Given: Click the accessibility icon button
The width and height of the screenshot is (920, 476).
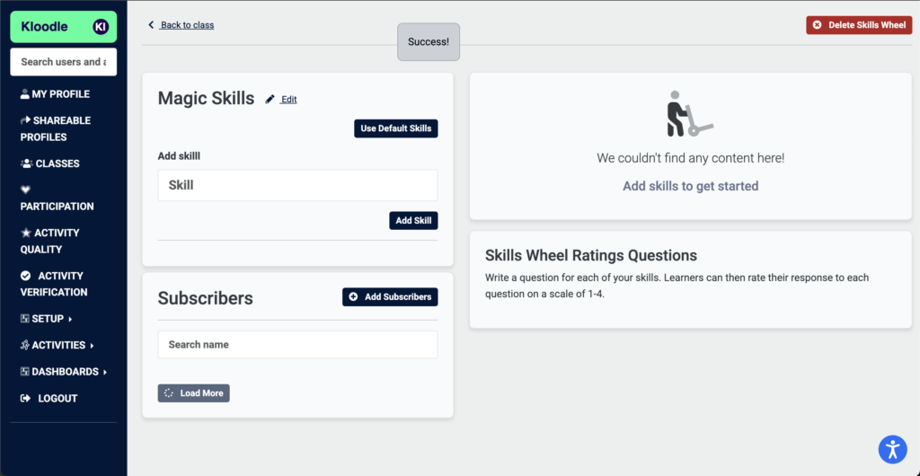Looking at the screenshot, I should [892, 450].
